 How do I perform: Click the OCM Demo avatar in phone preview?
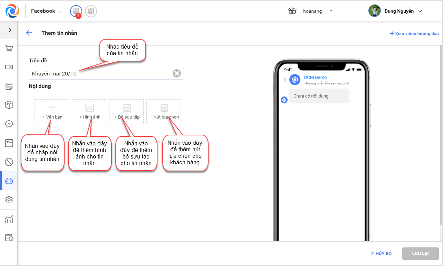295,80
